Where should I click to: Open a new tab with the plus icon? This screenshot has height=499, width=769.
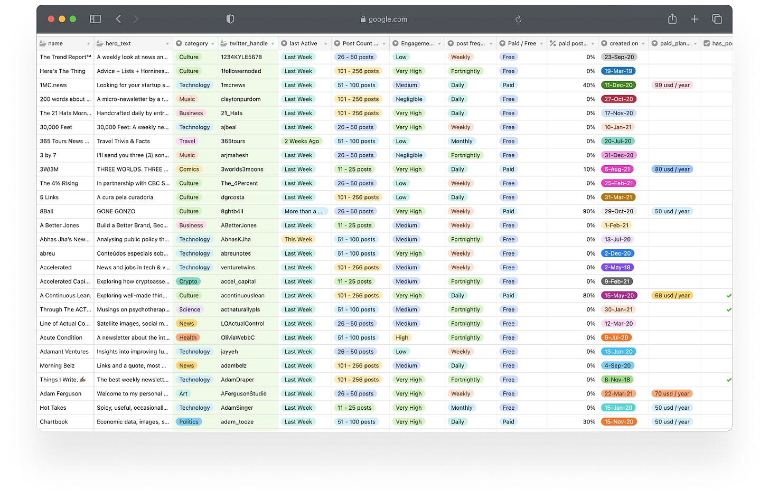tap(695, 19)
